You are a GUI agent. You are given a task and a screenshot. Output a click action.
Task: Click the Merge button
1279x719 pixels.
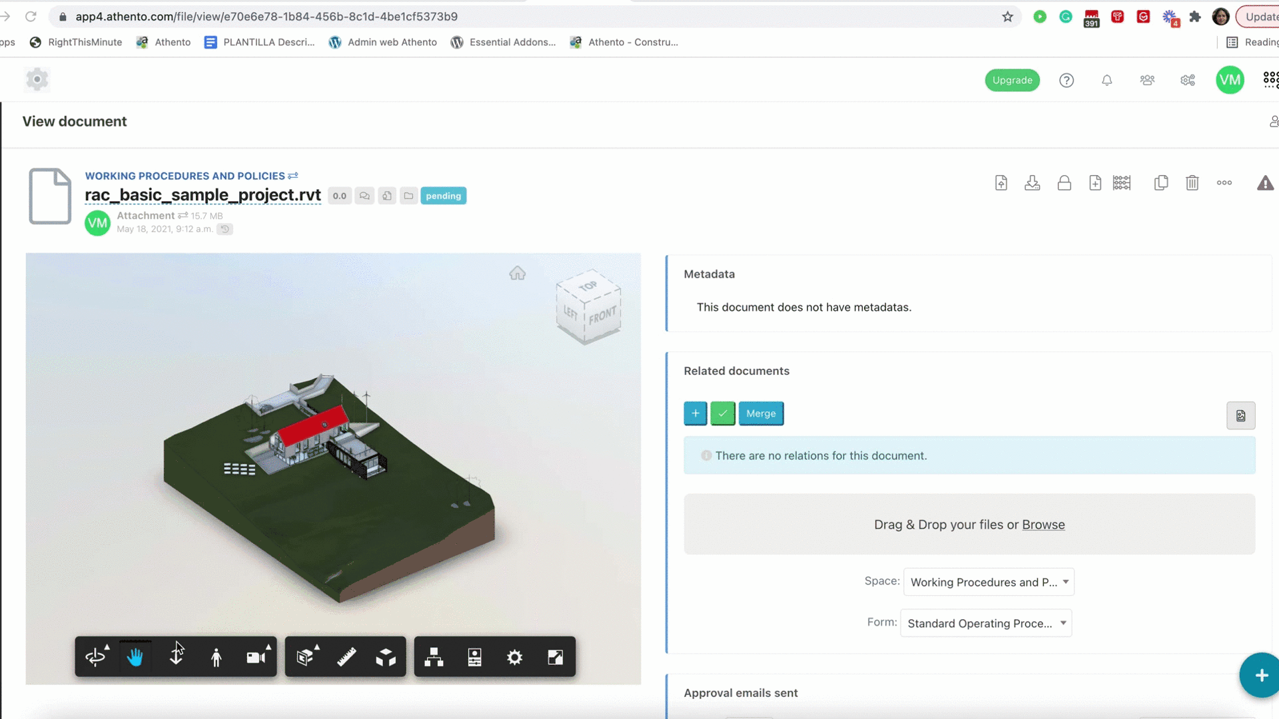click(x=761, y=413)
